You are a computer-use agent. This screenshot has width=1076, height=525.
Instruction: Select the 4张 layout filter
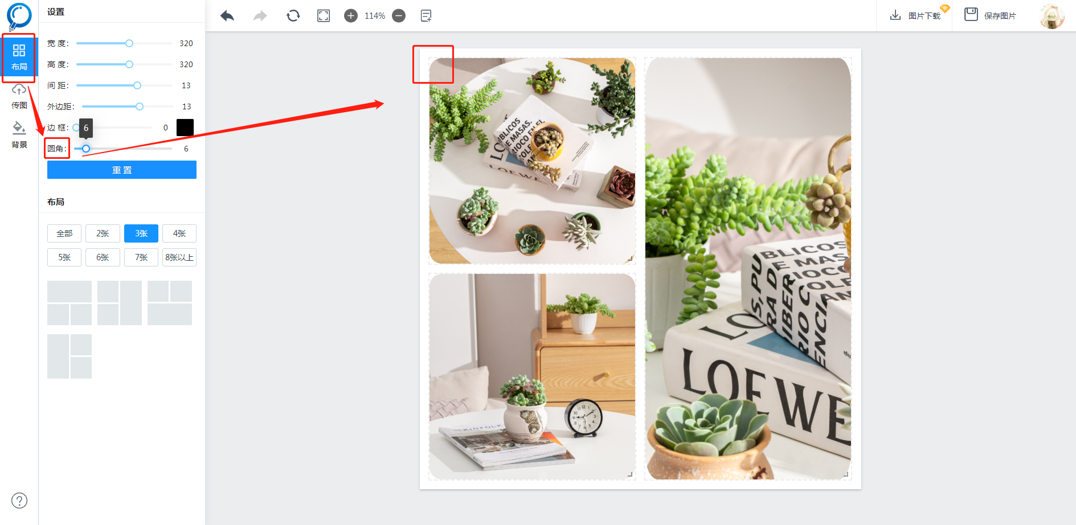[x=179, y=233]
